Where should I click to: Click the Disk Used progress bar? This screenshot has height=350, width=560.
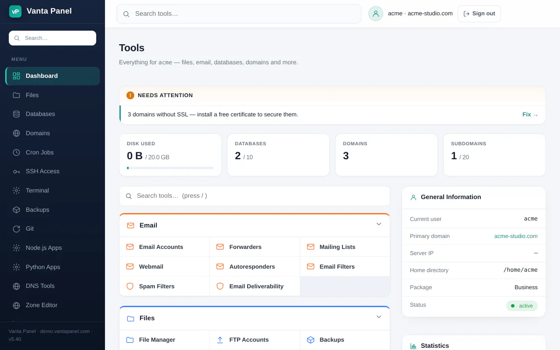point(170,168)
